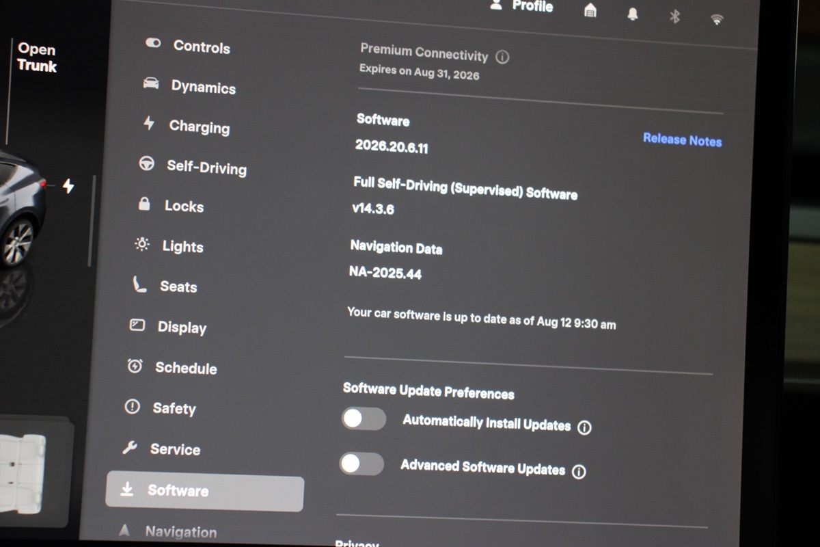Click the Controls toggle icon
The width and height of the screenshot is (820, 547).
[153, 43]
